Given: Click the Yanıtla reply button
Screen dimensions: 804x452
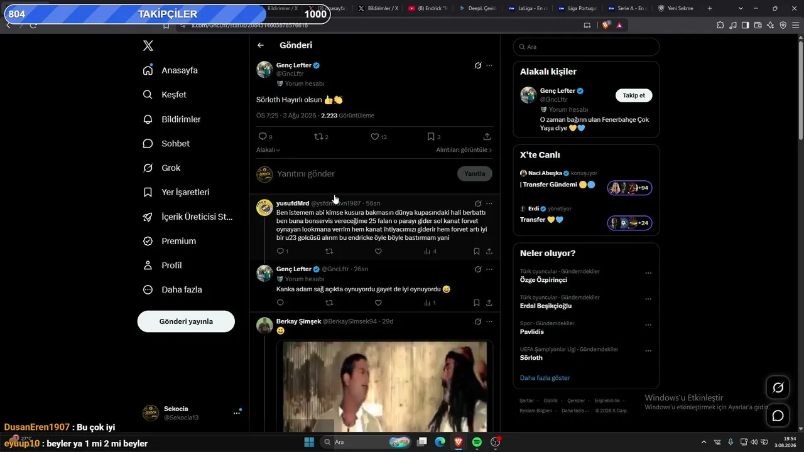Looking at the screenshot, I should [475, 174].
